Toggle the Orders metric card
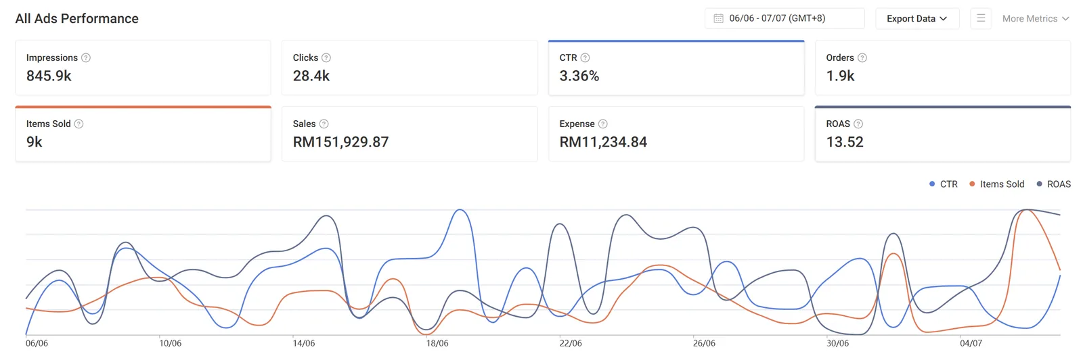The image size is (1083, 364). (943, 68)
